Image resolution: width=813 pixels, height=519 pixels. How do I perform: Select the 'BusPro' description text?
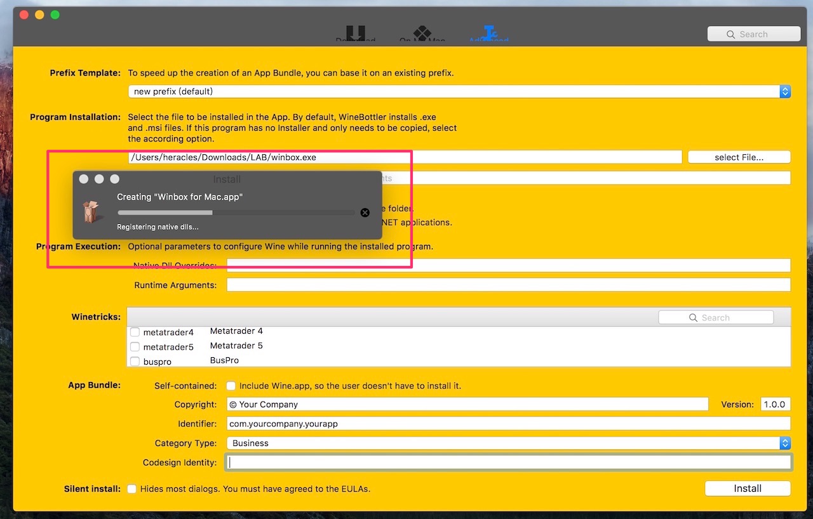(x=224, y=360)
